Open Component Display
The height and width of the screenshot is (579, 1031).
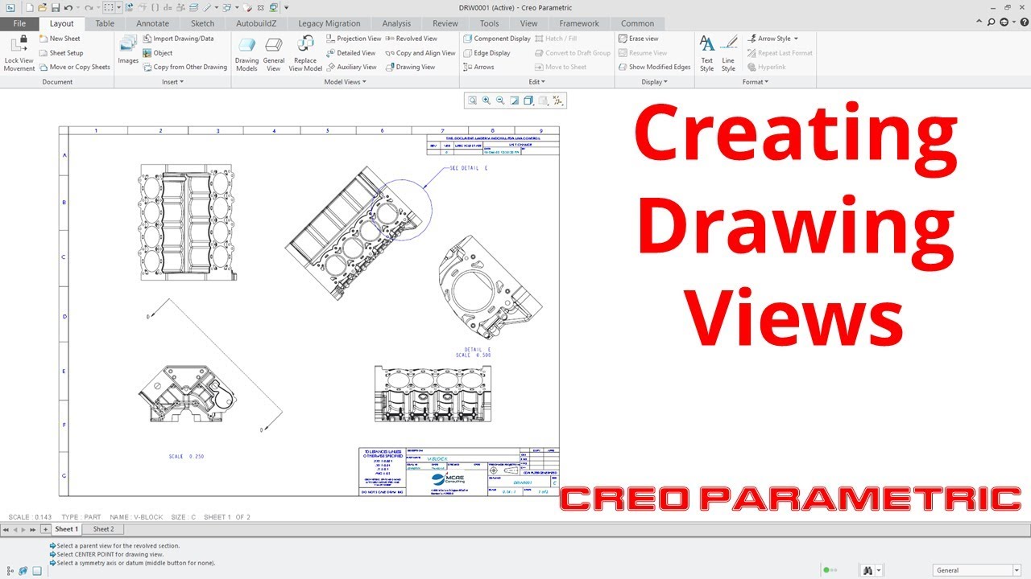(497, 39)
